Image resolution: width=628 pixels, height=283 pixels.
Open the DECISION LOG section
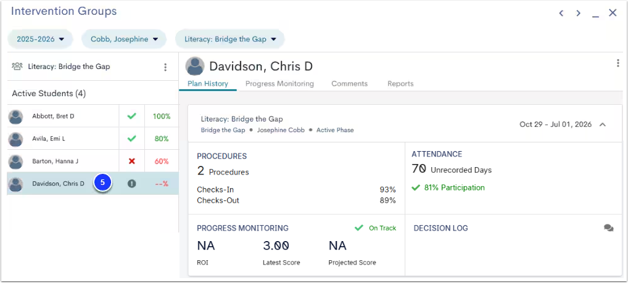coord(440,228)
